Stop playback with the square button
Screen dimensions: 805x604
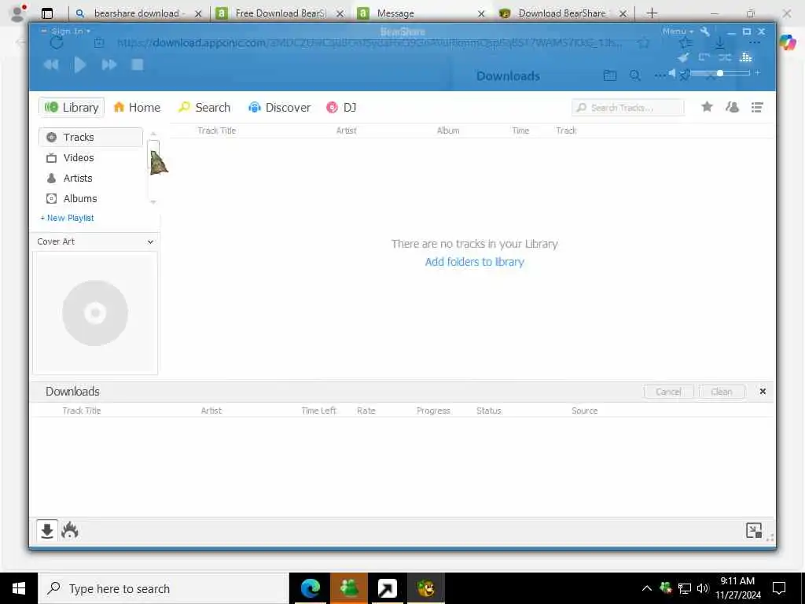[x=137, y=64]
